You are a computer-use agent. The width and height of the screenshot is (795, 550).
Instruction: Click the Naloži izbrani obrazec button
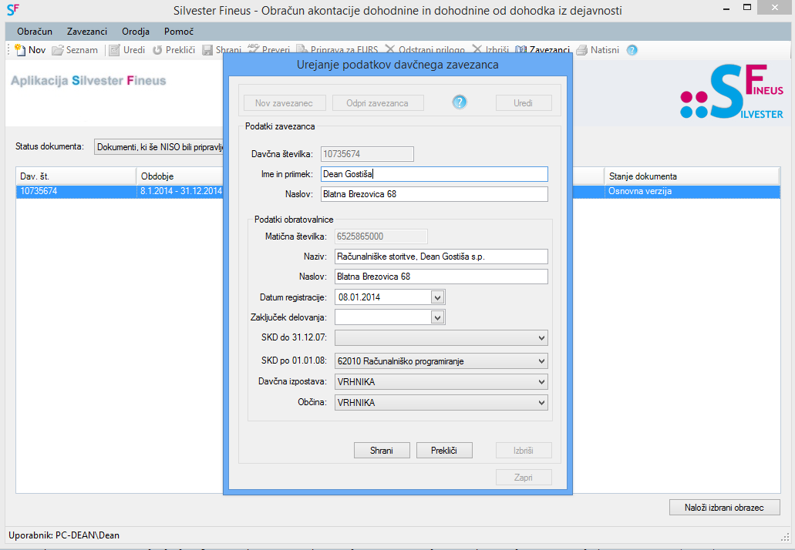(x=725, y=508)
